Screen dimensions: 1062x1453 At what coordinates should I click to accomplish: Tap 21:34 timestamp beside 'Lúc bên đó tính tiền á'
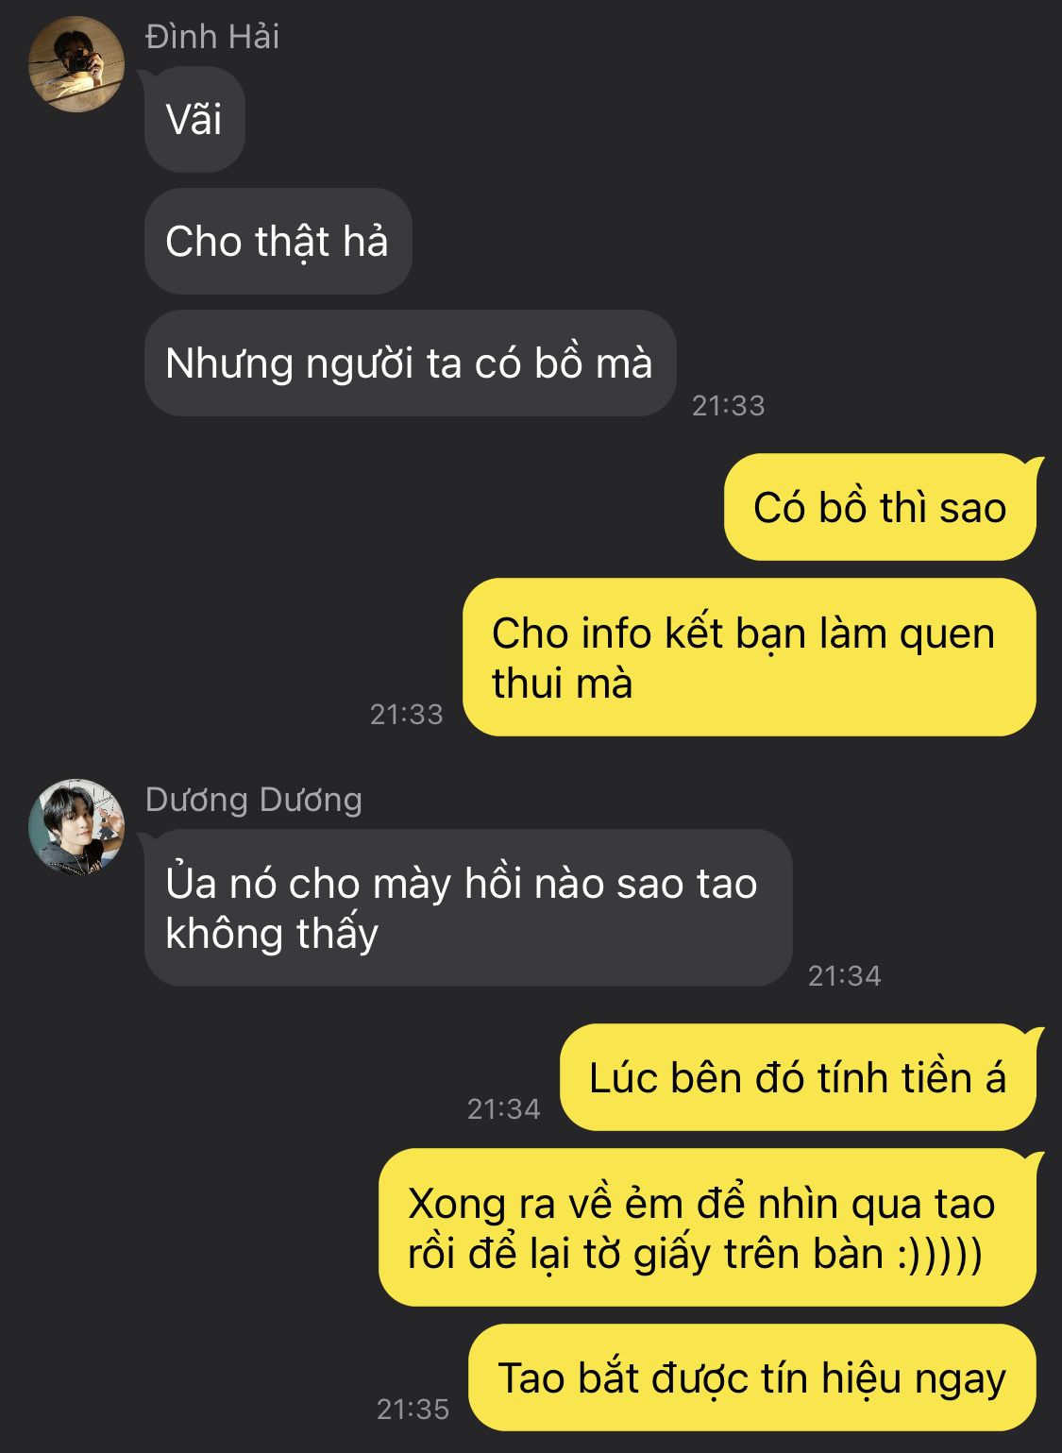[504, 1108]
